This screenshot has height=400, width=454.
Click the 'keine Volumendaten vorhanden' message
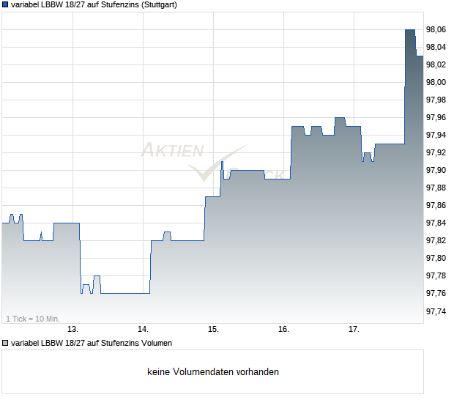point(213,371)
